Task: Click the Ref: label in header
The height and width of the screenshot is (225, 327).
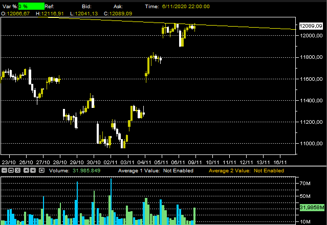Action: (50, 7)
